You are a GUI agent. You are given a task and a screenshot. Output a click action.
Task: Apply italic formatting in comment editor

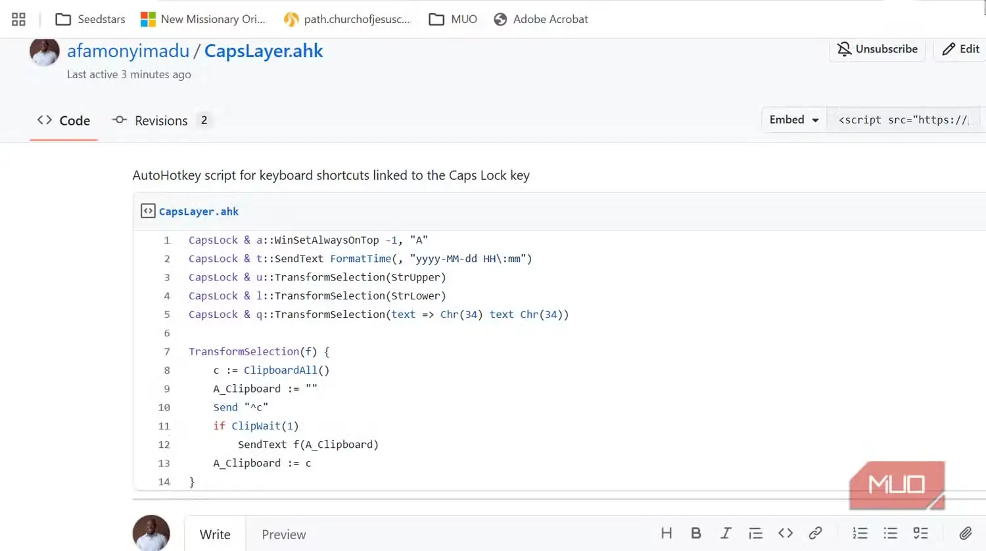pos(726,533)
